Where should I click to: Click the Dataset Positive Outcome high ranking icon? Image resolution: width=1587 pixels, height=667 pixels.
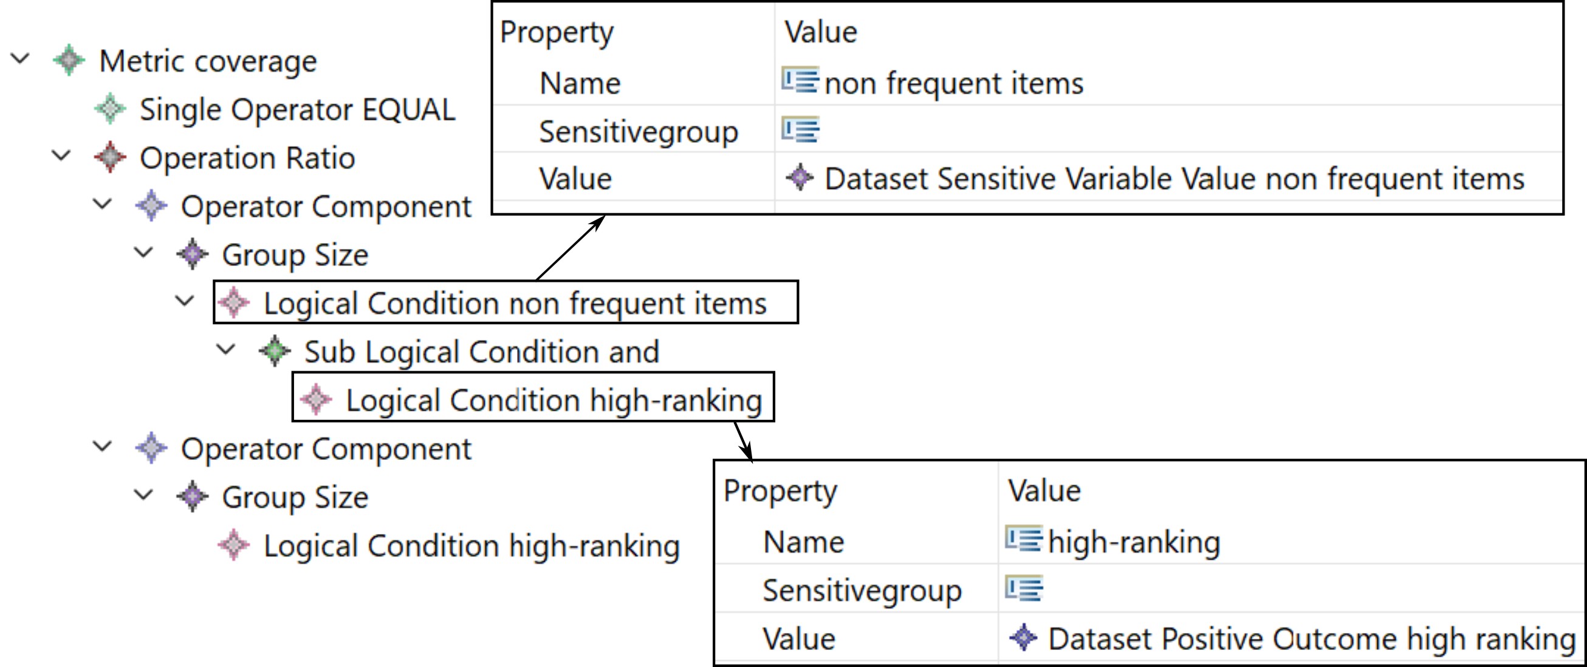(1024, 637)
